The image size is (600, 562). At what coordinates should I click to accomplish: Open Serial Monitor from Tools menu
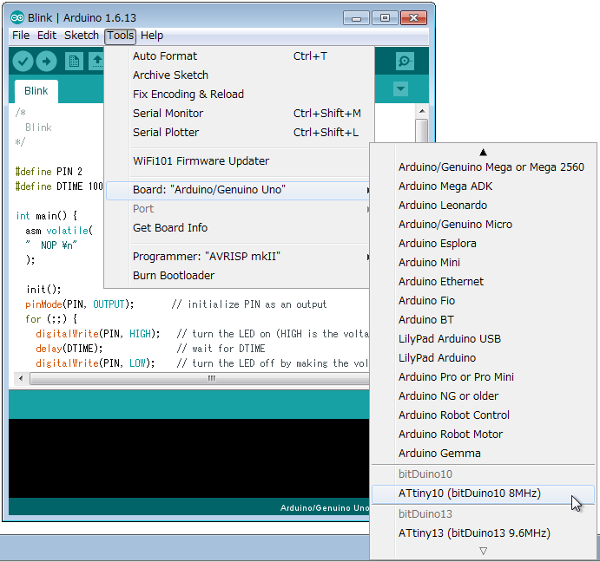238,114
